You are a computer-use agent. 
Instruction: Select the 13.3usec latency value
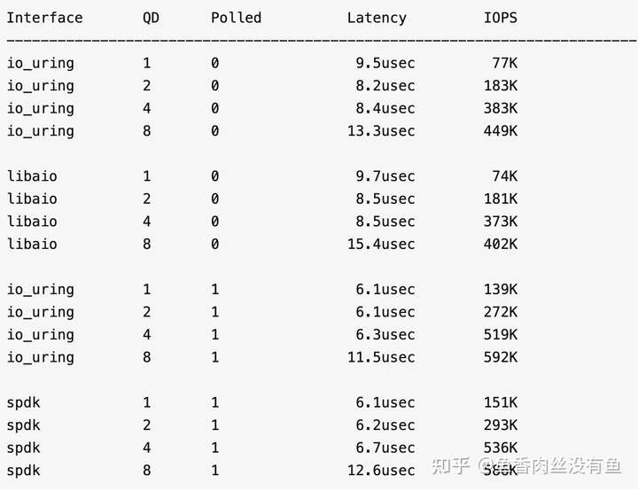pos(381,131)
